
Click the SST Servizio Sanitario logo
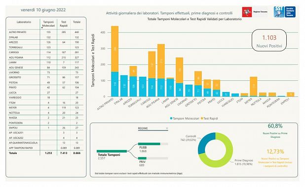(x=285, y=12)
